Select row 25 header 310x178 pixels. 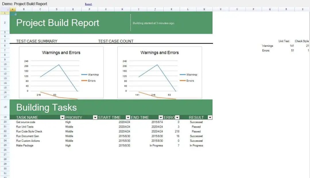(5, 146)
